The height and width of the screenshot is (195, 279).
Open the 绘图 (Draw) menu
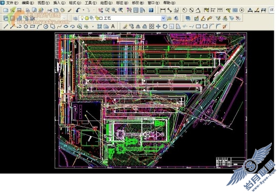(107, 3)
